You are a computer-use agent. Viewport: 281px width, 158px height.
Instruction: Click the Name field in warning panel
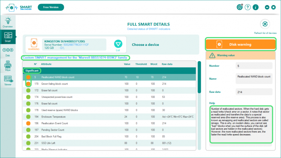click(254, 79)
